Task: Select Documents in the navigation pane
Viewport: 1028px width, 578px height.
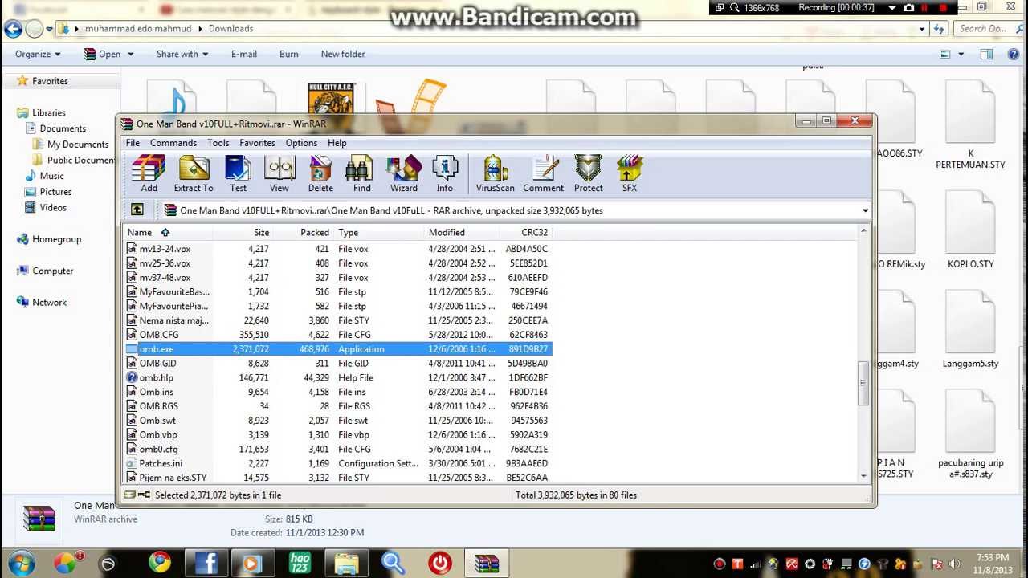Action: (x=63, y=128)
